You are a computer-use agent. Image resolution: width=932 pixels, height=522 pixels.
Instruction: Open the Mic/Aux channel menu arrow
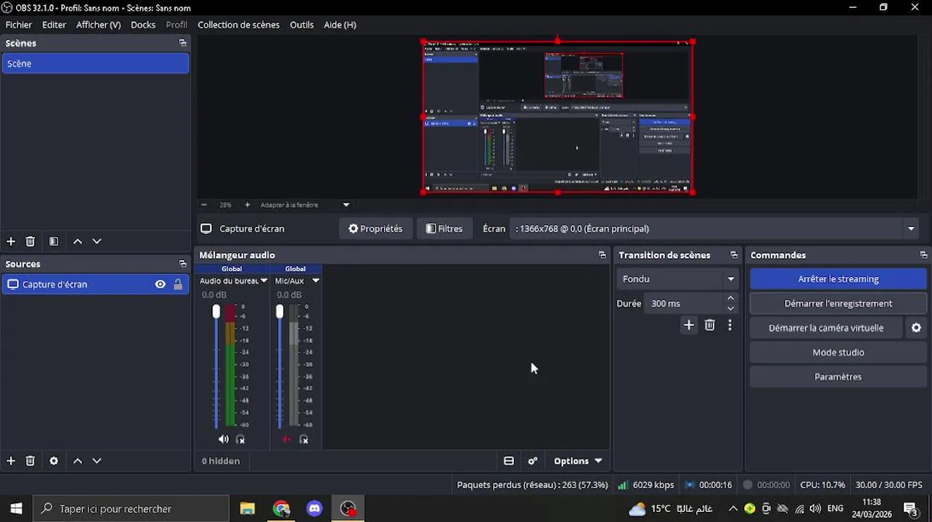(315, 281)
